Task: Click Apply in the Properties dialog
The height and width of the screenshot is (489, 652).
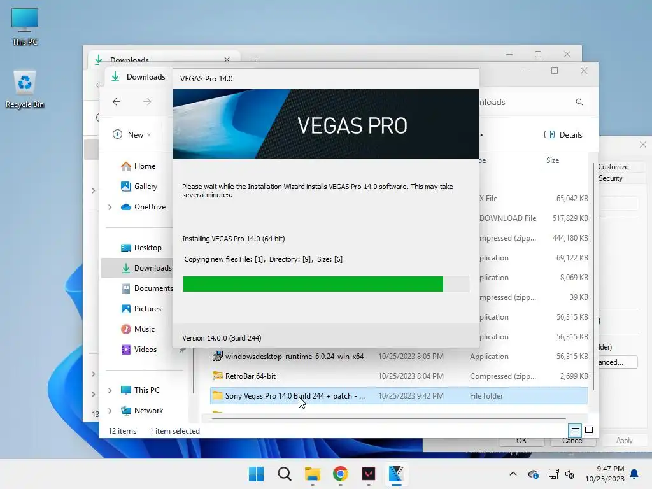Action: point(624,441)
